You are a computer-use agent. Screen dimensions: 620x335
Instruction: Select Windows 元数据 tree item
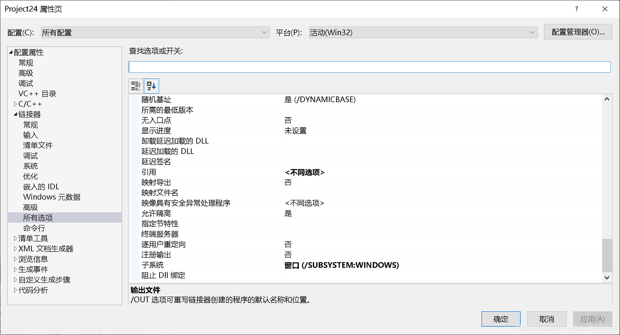pos(52,197)
